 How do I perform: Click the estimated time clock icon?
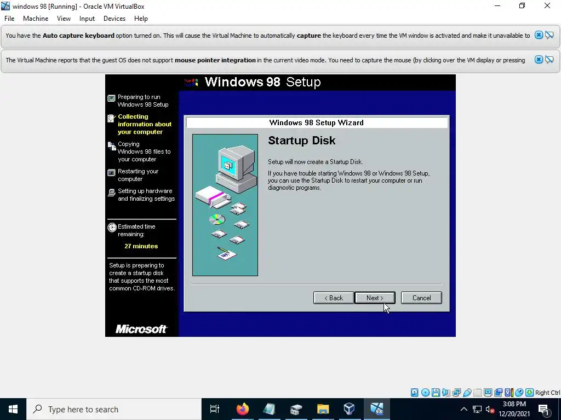pos(112,227)
